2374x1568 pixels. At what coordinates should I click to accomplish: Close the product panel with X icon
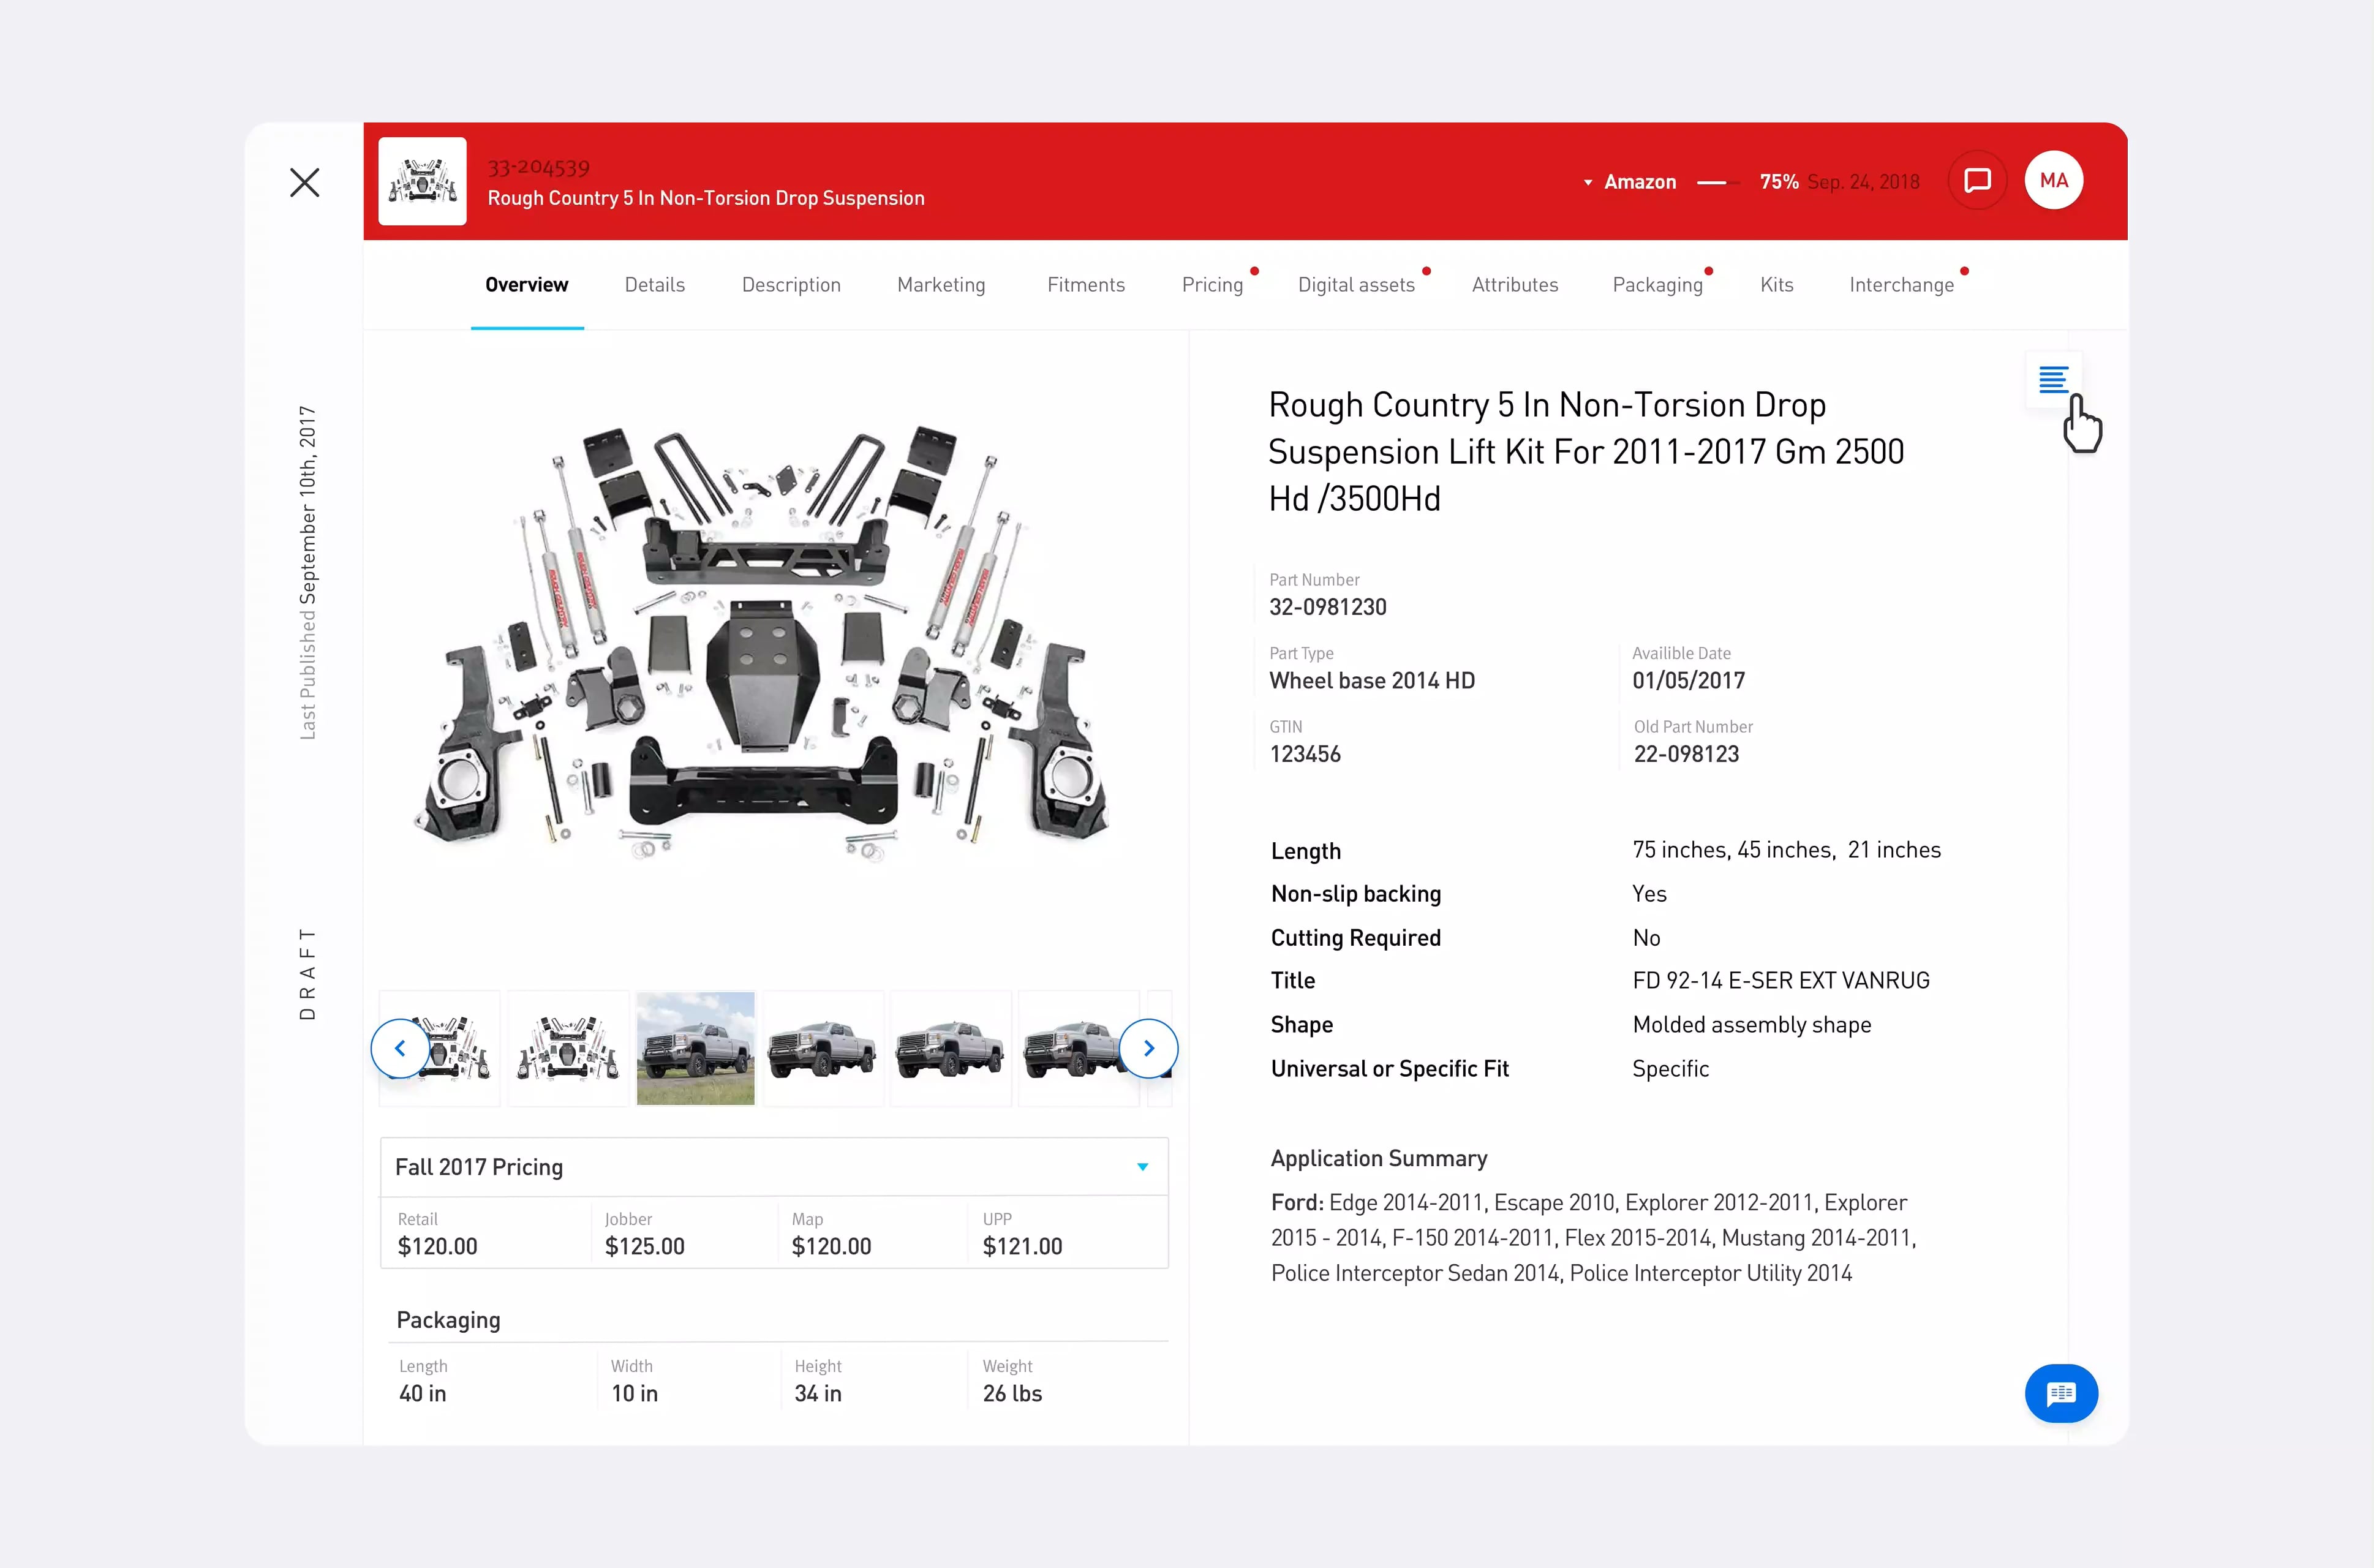pos(305,182)
